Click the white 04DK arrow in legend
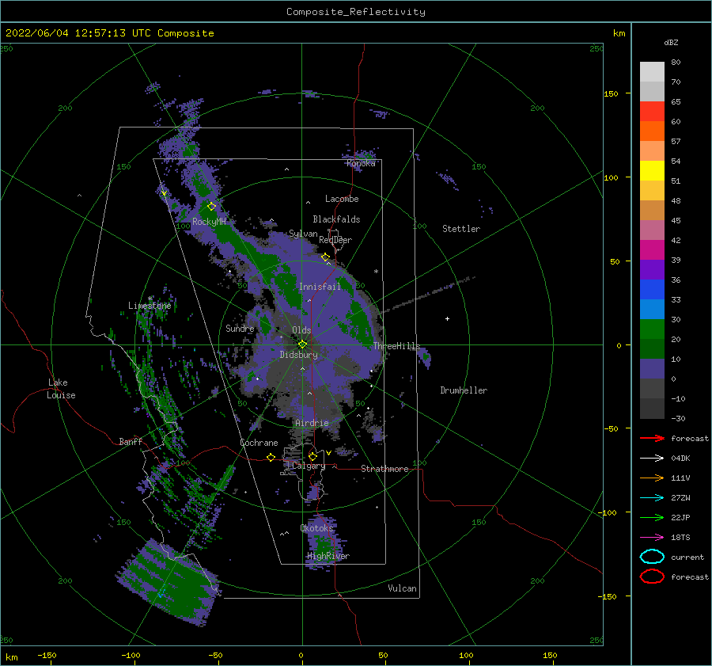The width and height of the screenshot is (712, 666). point(652,458)
